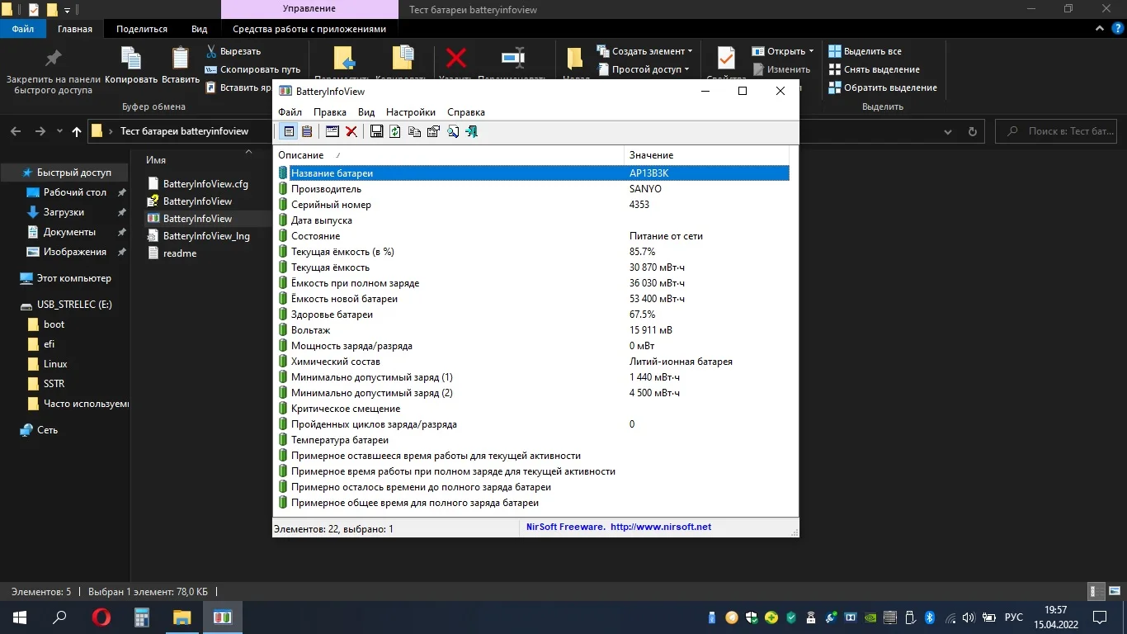Click the Find magnifier icon in BatteryInfoView toolbar
The image size is (1127, 634).
pos(453,131)
